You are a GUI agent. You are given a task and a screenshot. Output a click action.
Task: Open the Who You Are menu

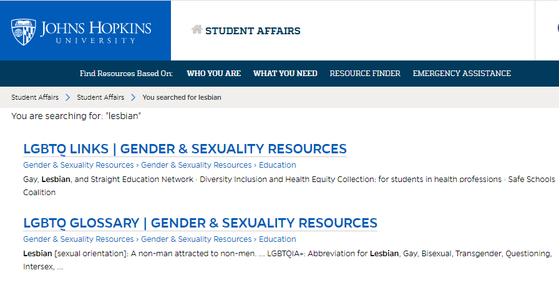[x=214, y=74]
